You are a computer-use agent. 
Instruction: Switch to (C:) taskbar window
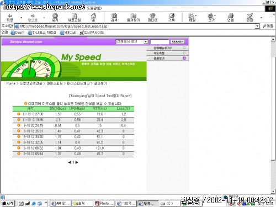(169, 203)
